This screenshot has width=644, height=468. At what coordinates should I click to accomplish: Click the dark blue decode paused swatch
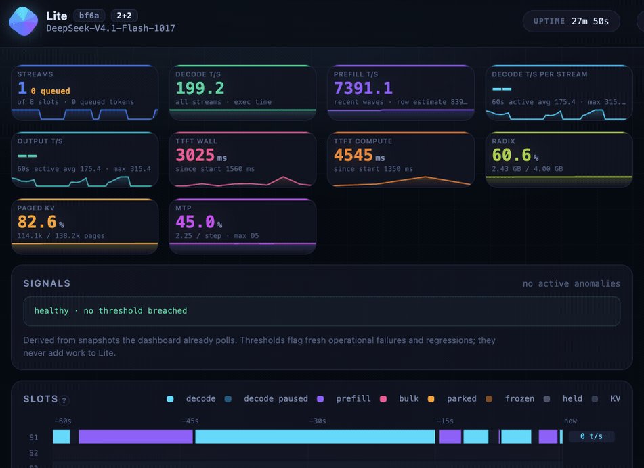(x=228, y=399)
